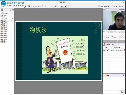The height and width of the screenshot is (95, 126).
Task: Click the 物权法 slide in main view
Action: tap(59, 51)
